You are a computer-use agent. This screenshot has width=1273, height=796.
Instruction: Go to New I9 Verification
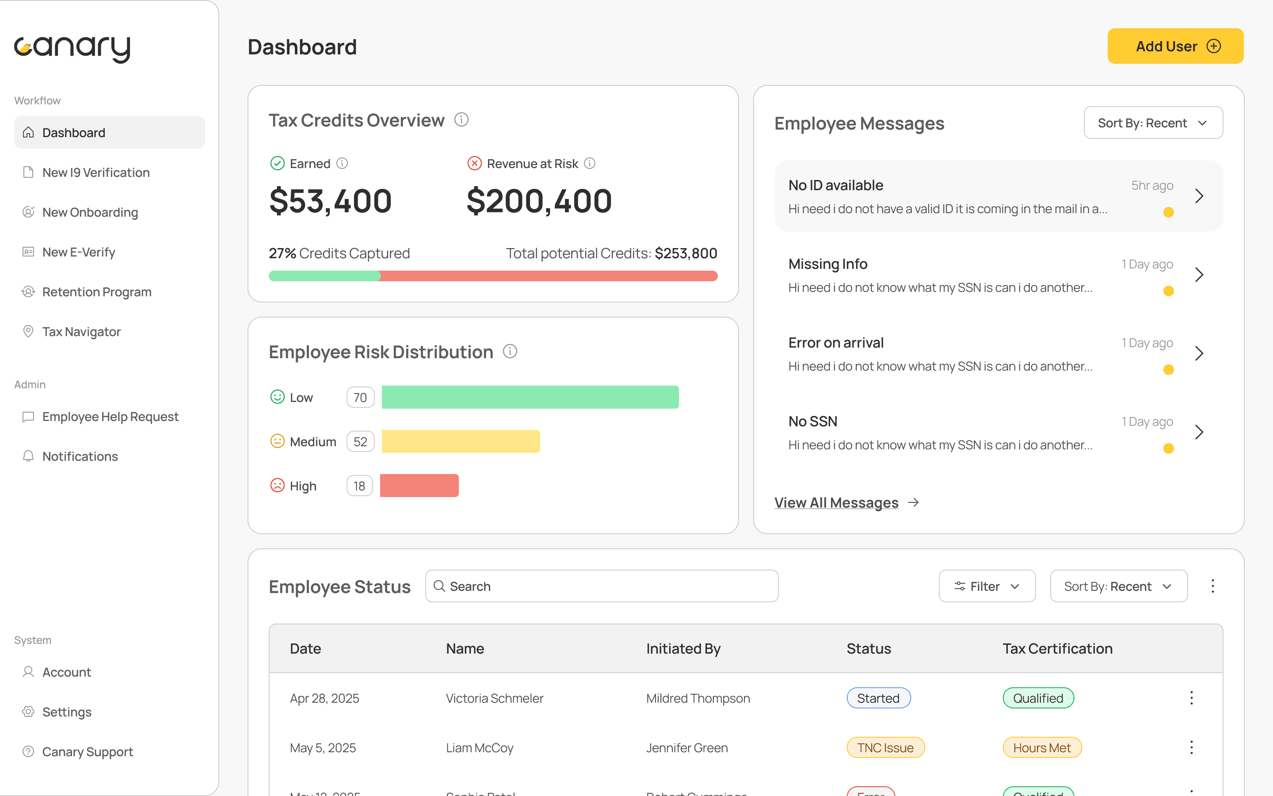pyautogui.click(x=96, y=172)
